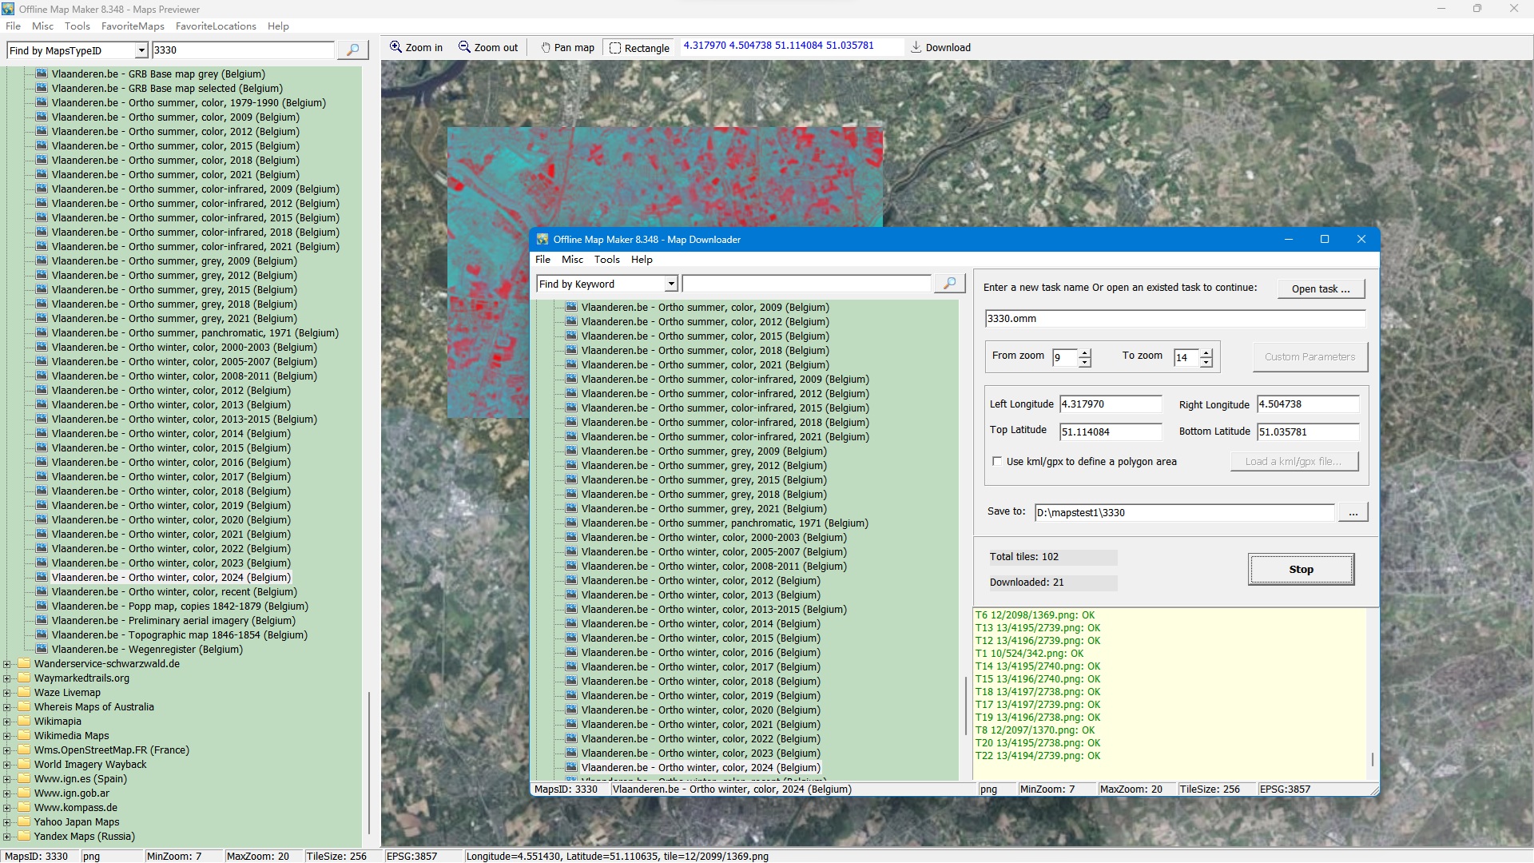The height and width of the screenshot is (863, 1534).
Task: Select the Pan map hand tool
Action: 546,48
